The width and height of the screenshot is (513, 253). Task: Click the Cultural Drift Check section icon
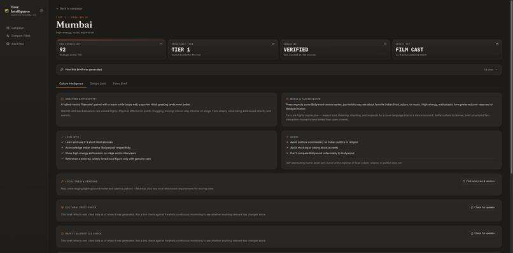(62, 208)
